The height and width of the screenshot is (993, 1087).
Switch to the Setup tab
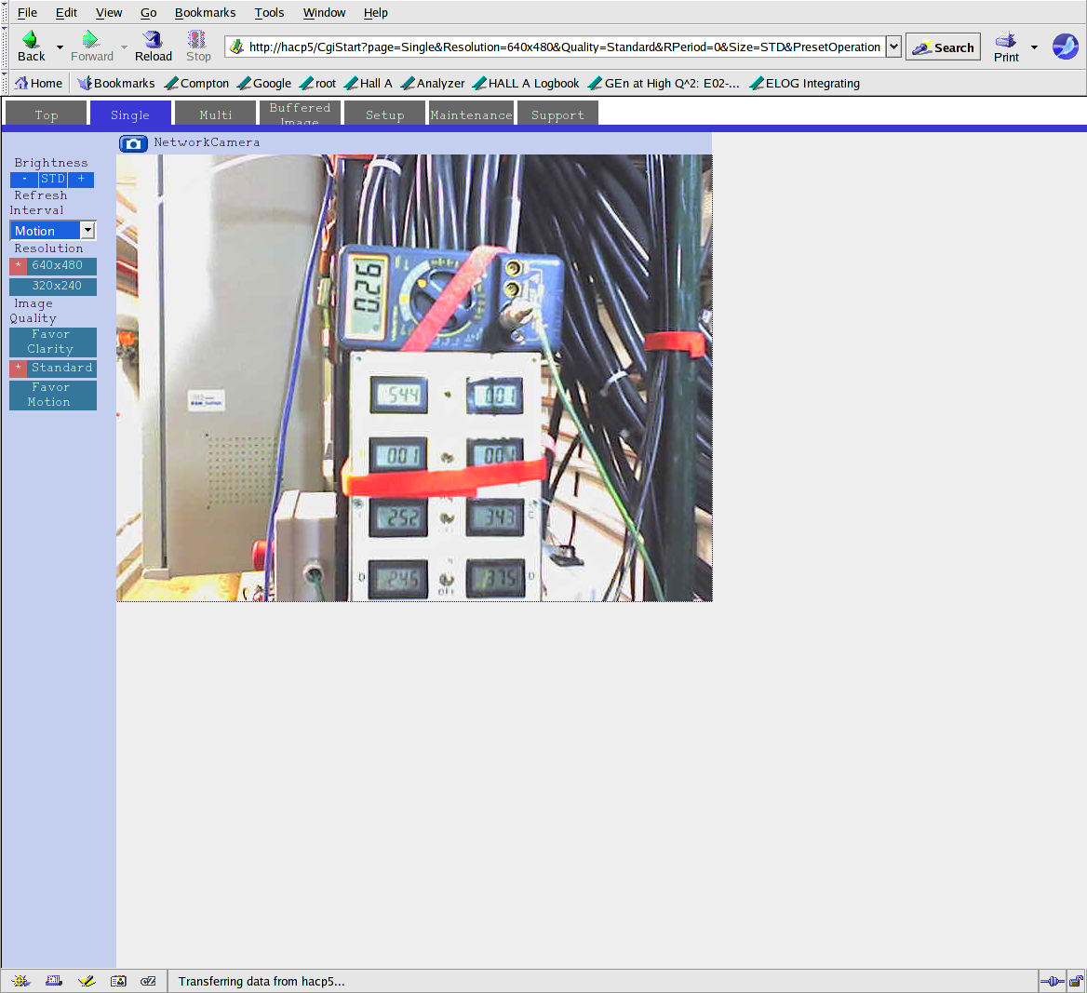tap(384, 114)
